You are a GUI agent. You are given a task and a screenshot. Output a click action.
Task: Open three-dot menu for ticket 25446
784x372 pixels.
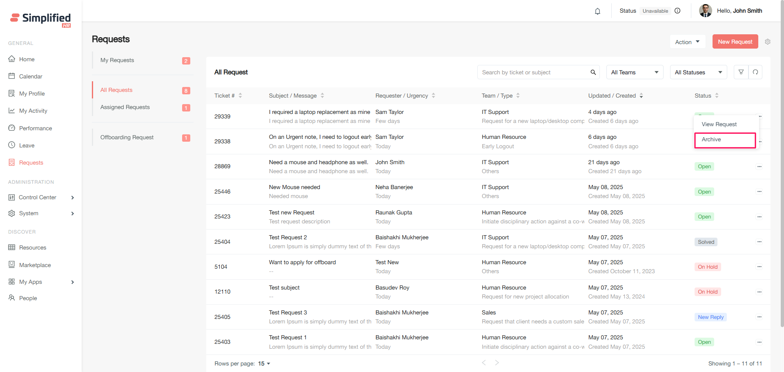point(759,192)
